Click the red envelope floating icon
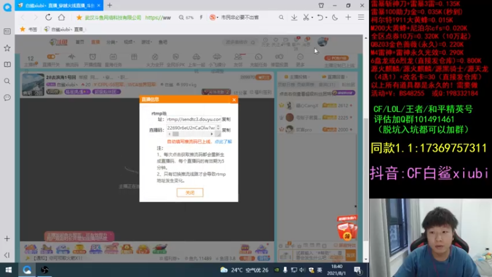This screenshot has height=277, width=492. point(347,228)
